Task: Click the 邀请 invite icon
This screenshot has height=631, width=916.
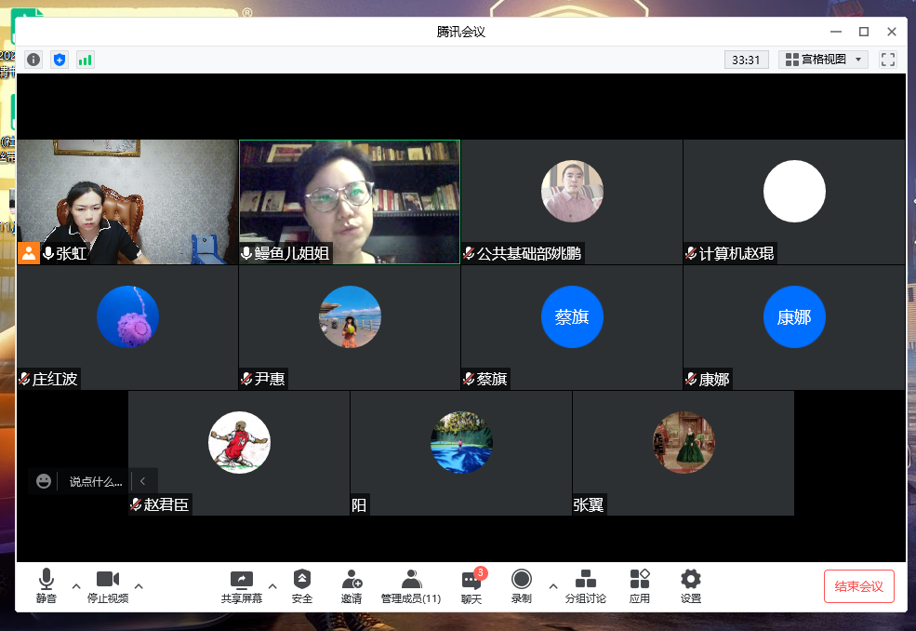Action: (352, 586)
